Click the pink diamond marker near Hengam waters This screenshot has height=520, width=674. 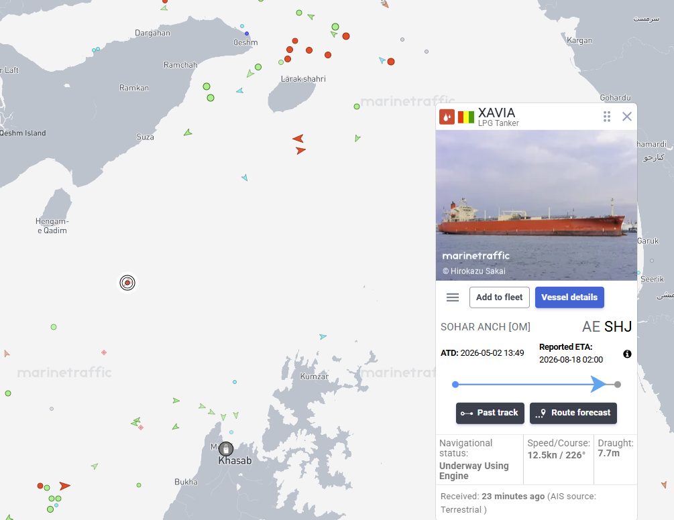pos(103,352)
